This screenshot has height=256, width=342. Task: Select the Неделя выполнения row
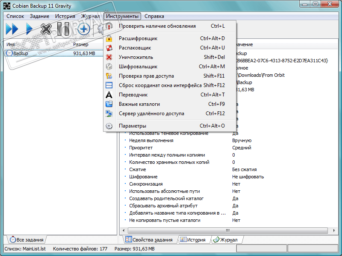228,140
